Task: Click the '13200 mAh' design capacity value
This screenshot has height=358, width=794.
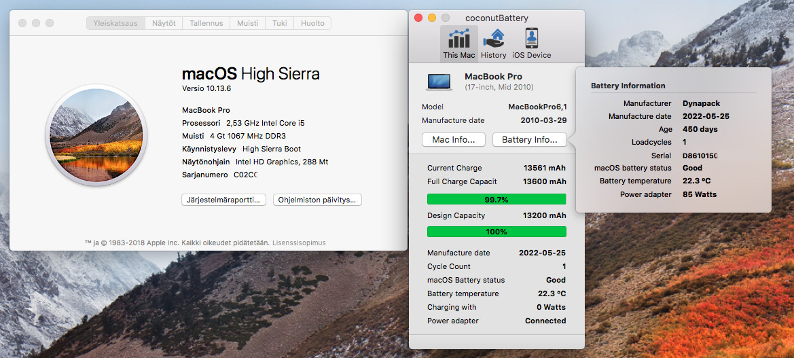Action: coord(544,215)
